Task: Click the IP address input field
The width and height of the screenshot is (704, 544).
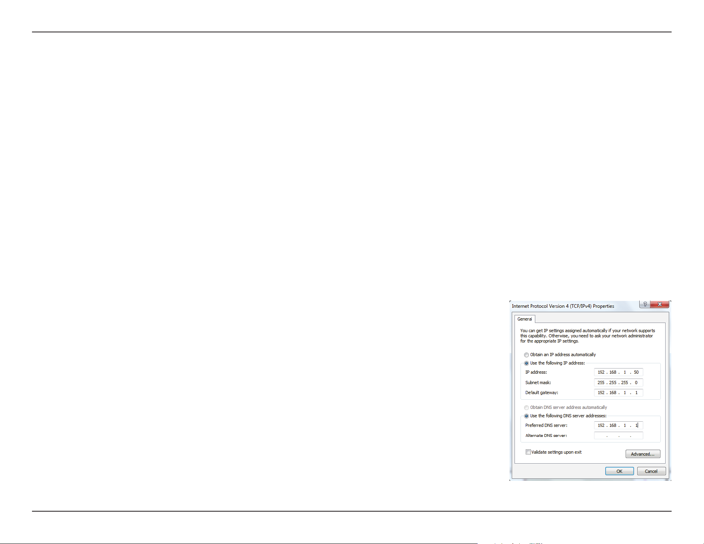Action: coord(618,372)
